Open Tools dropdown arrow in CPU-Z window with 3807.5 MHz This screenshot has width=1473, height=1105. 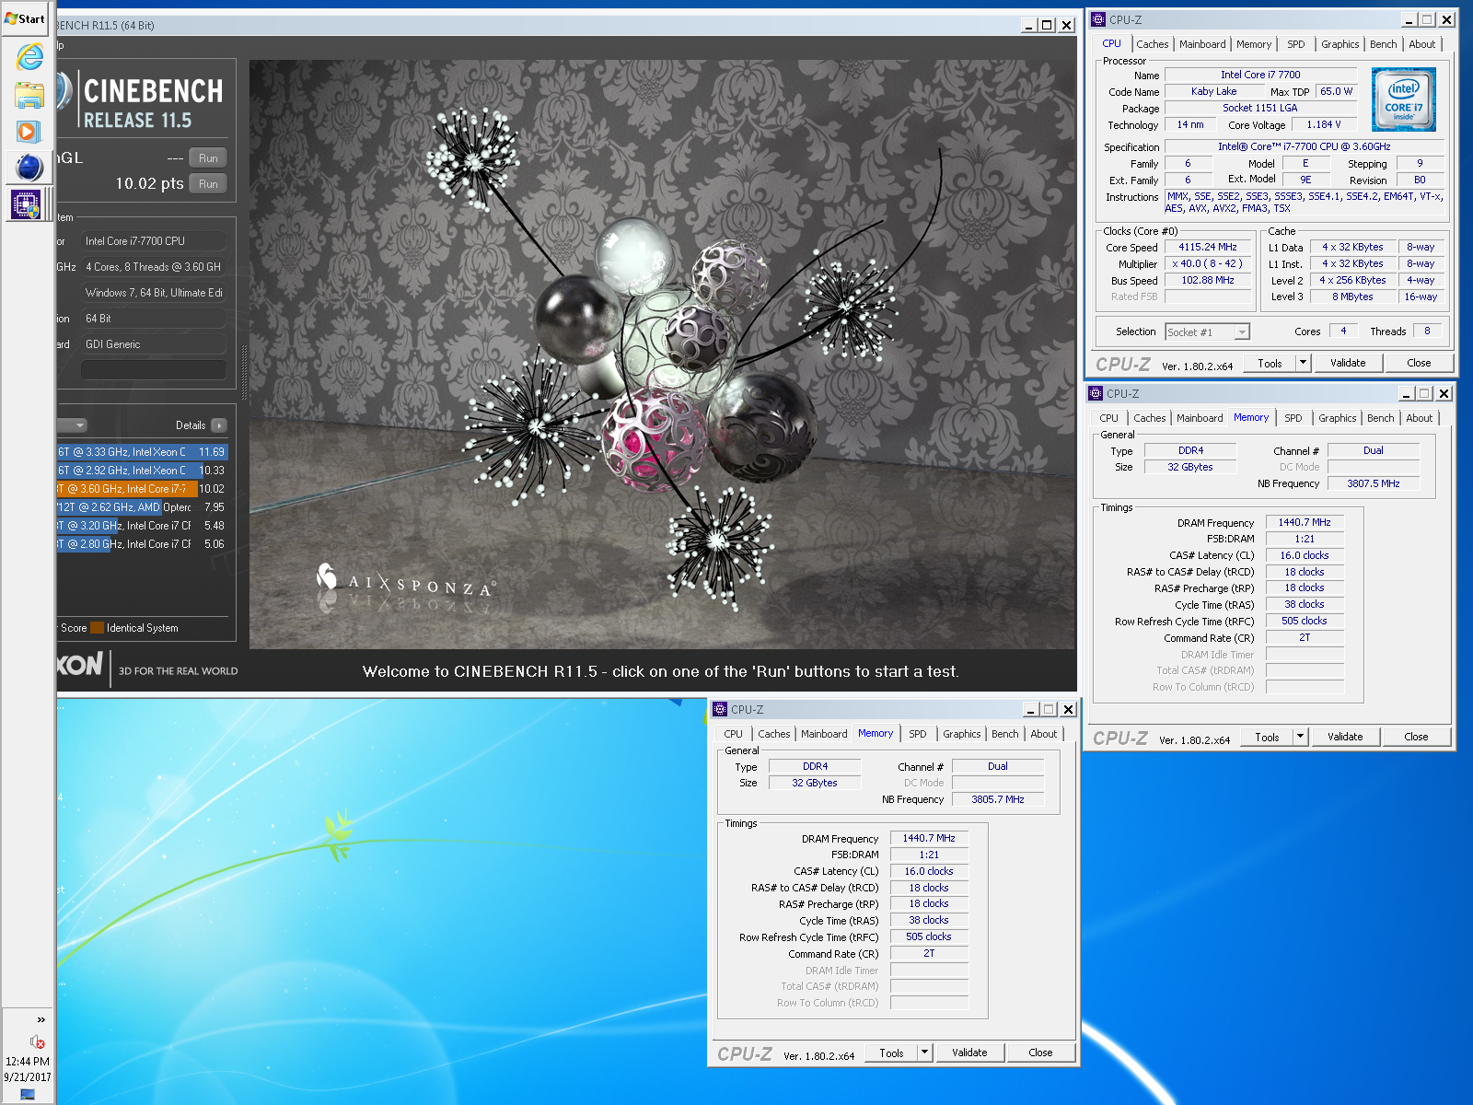1300,737
